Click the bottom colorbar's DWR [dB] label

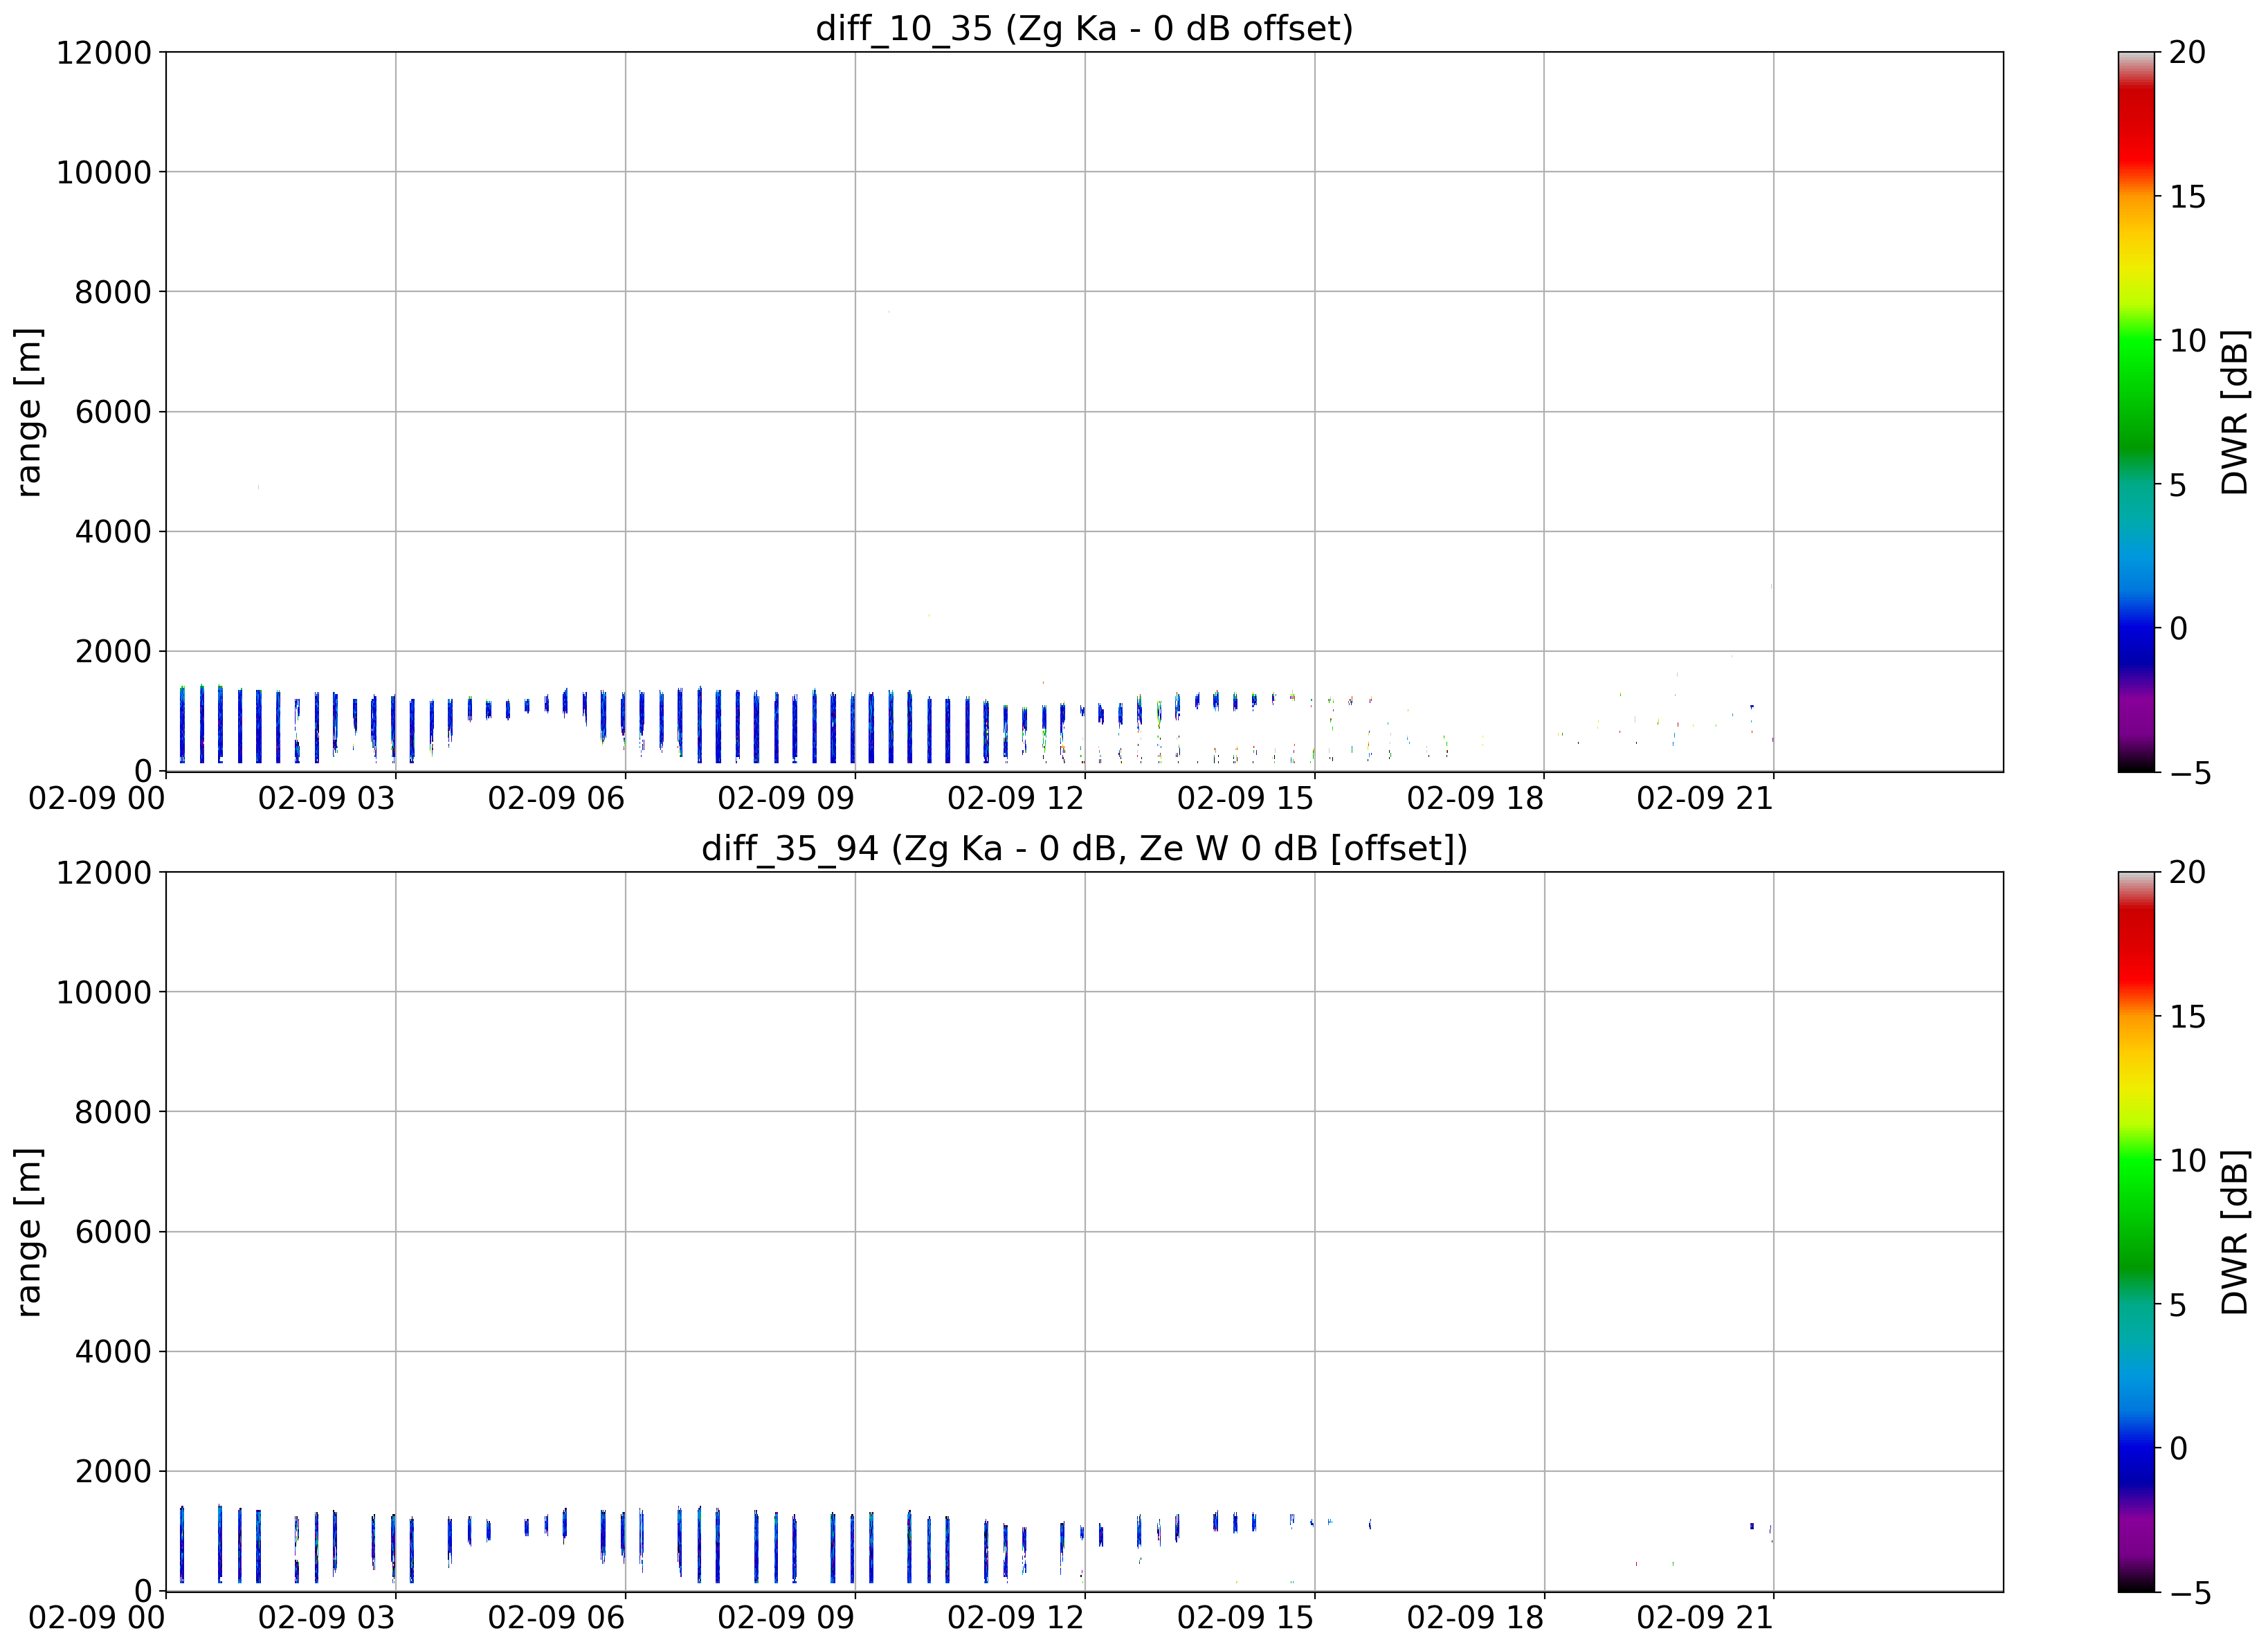click(x=2234, y=1231)
